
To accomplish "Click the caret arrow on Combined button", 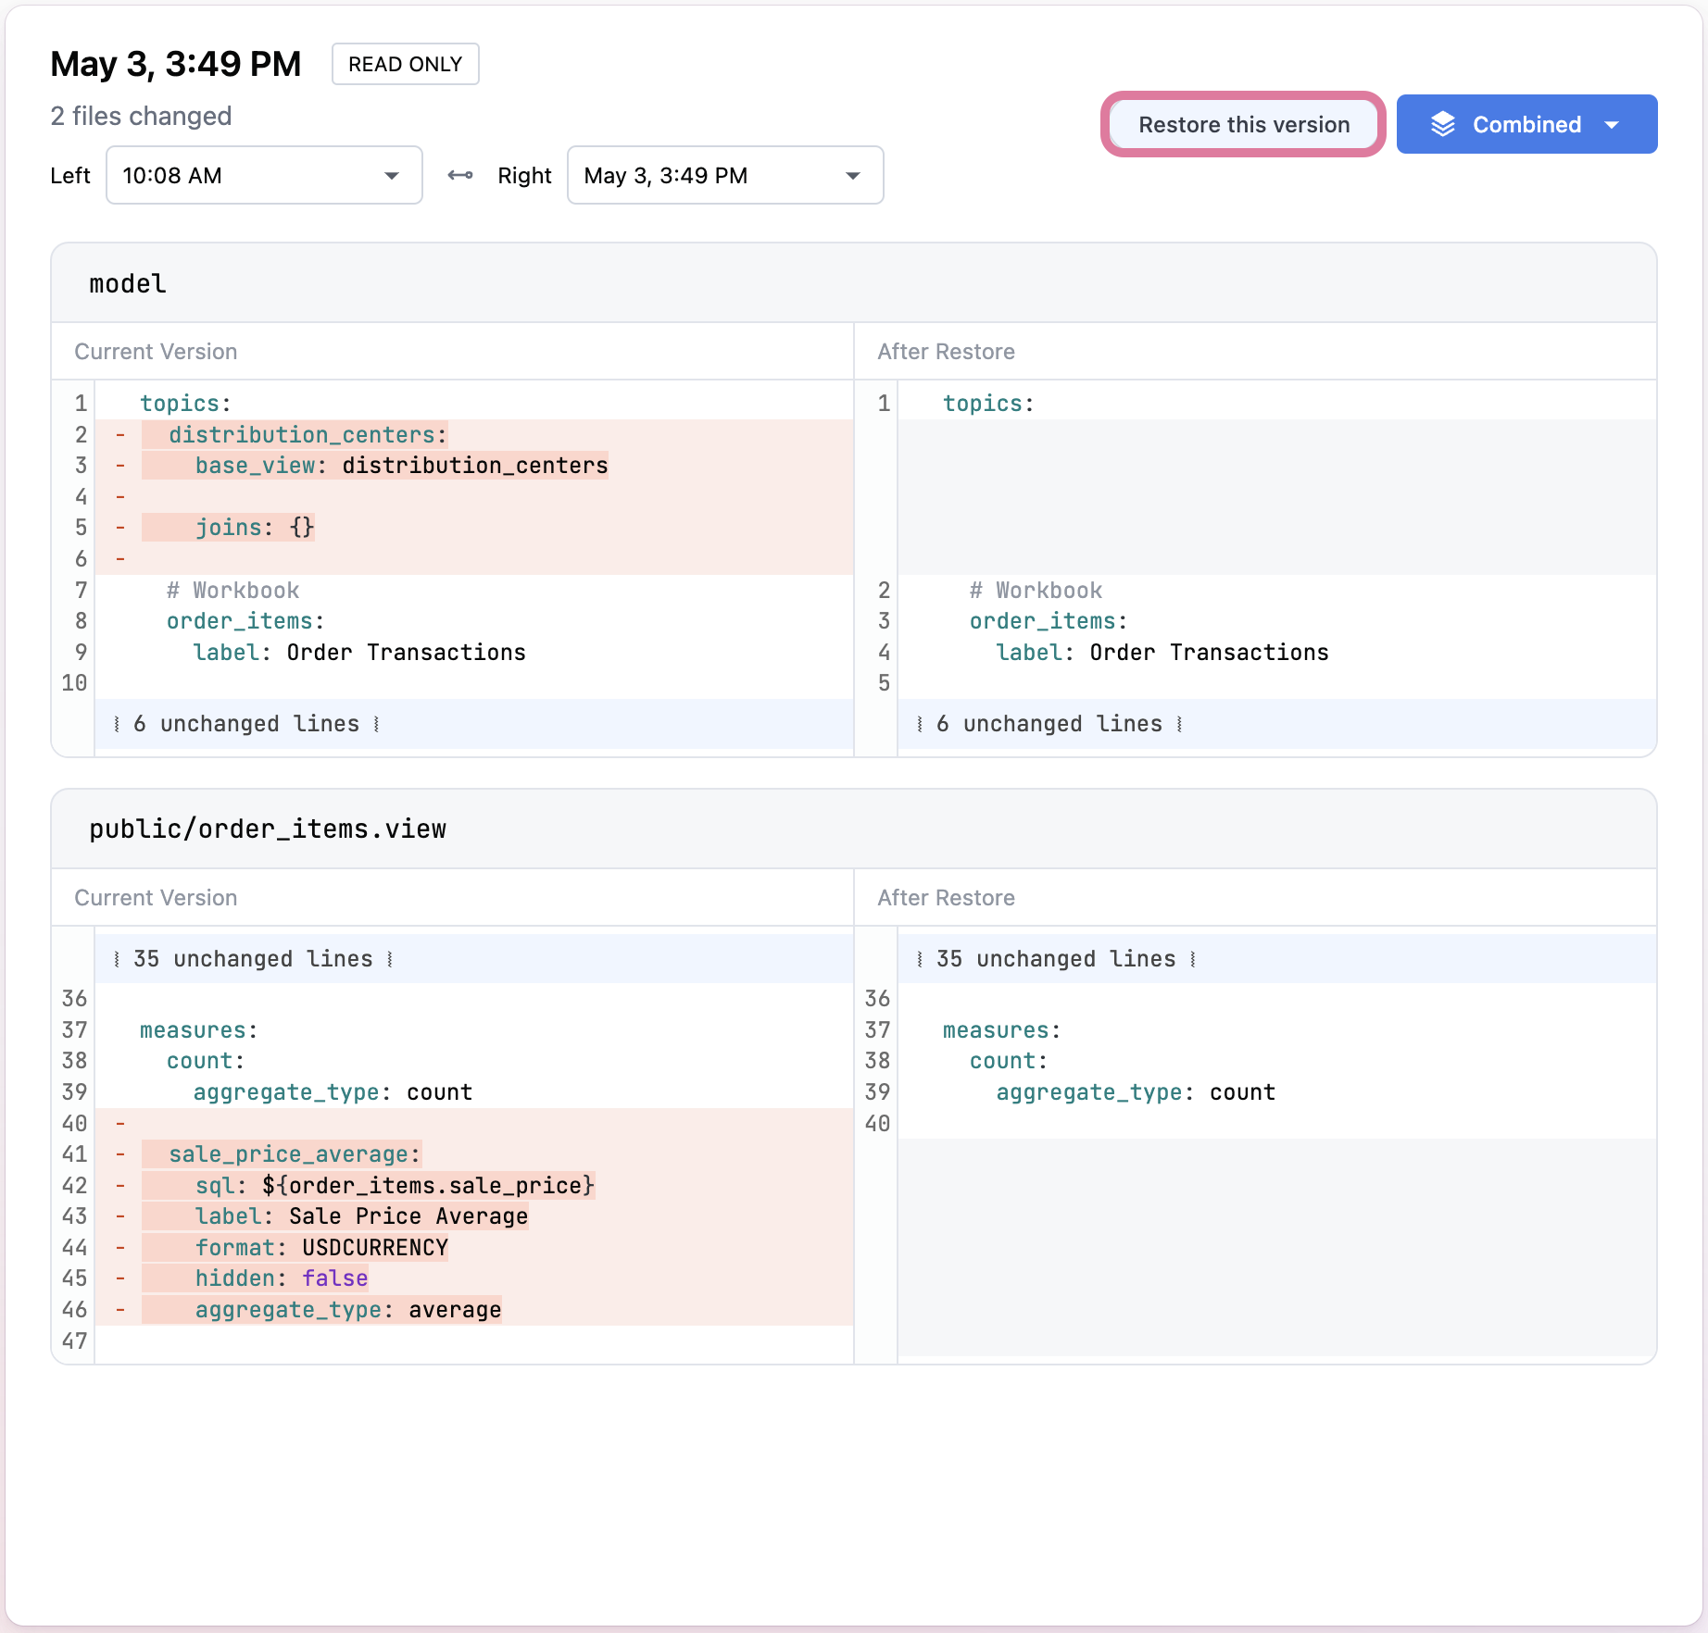I will tap(1612, 125).
